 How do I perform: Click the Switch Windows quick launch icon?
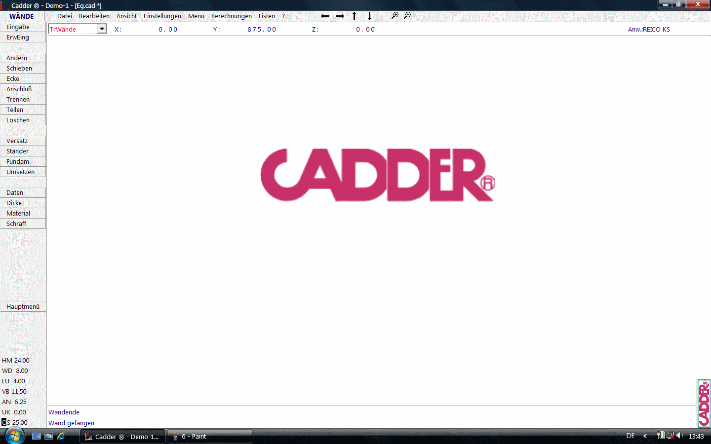coord(48,436)
